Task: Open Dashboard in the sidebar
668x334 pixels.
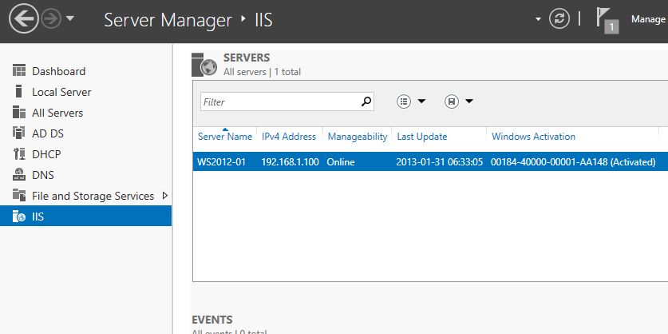Action: point(58,71)
